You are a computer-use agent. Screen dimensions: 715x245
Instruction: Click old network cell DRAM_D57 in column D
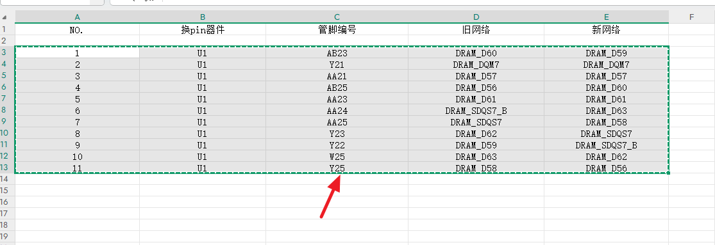click(476, 76)
